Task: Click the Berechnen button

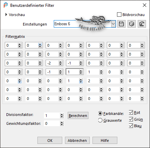Action: (x=78, y=116)
